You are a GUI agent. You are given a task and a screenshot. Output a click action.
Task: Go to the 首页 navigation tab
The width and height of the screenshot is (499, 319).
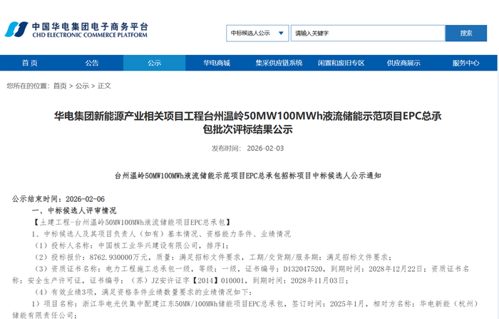point(30,63)
